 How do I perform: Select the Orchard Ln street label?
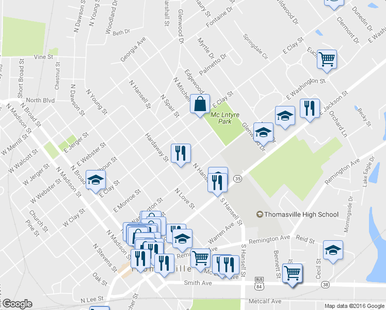(x=338, y=124)
